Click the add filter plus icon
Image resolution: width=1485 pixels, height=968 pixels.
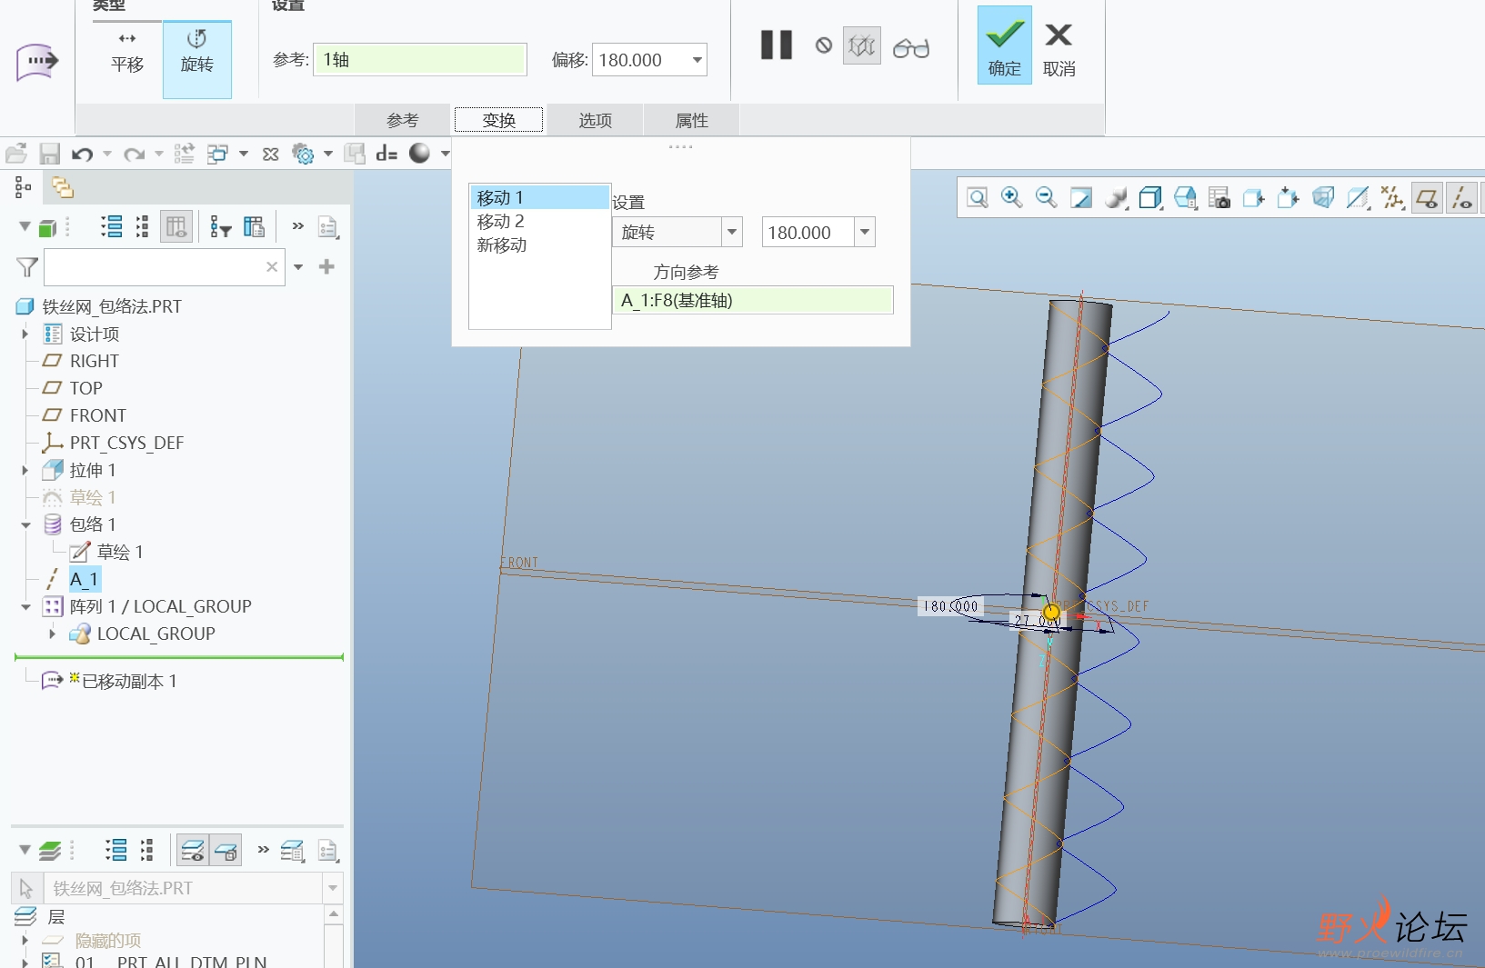click(327, 266)
